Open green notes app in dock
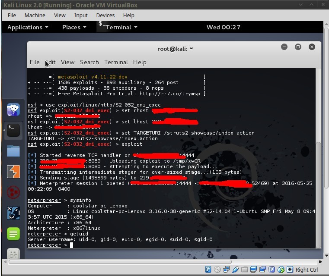329x276 pixels. [13, 234]
